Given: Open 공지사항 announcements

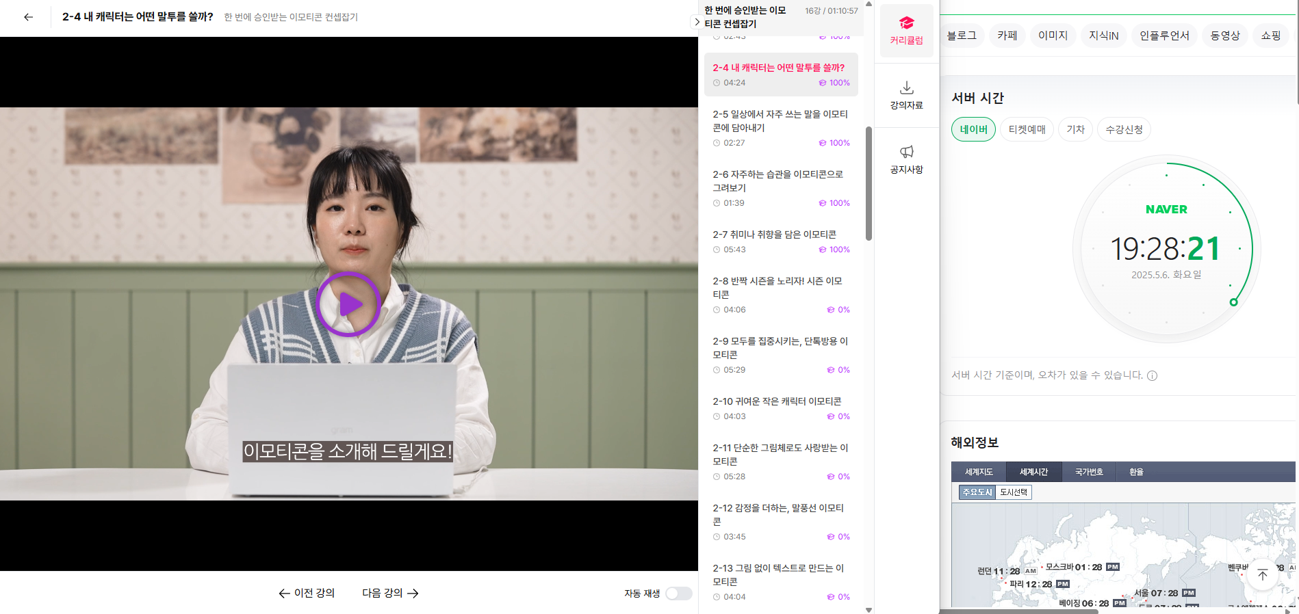Looking at the screenshot, I should [906, 160].
